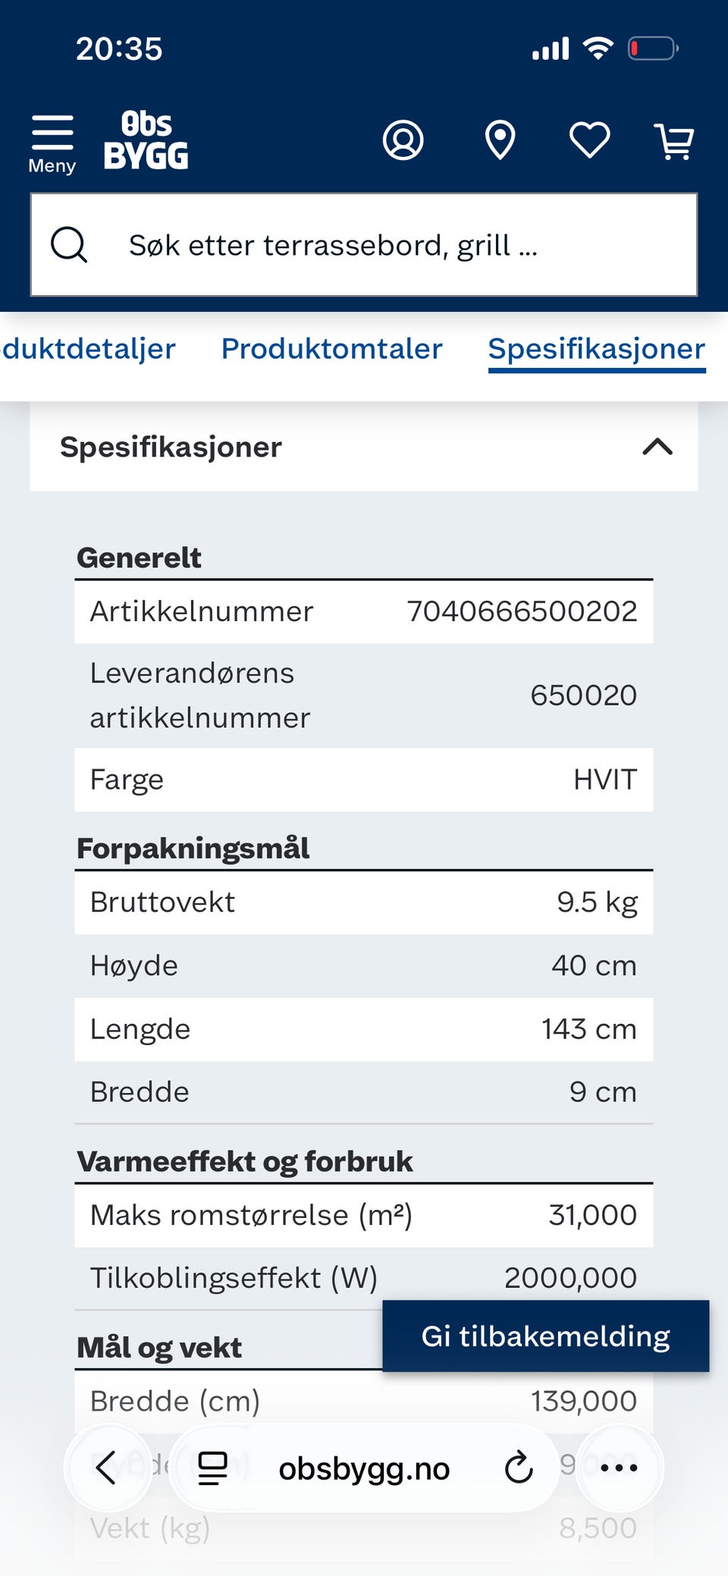Open the favorites heart icon

[589, 140]
